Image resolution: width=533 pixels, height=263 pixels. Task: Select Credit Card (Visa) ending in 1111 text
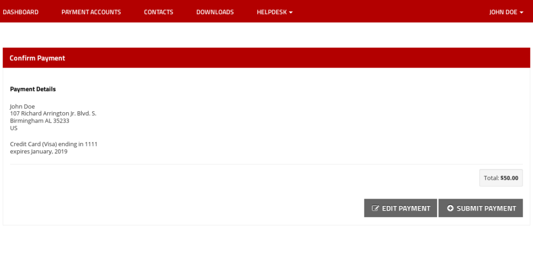(x=54, y=144)
